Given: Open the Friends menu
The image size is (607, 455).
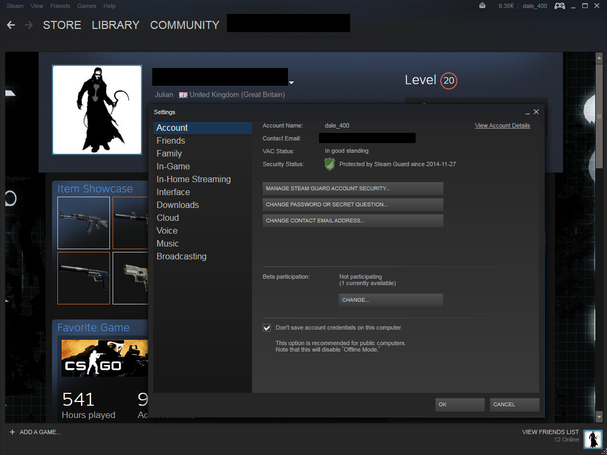Looking at the screenshot, I should tap(60, 6).
